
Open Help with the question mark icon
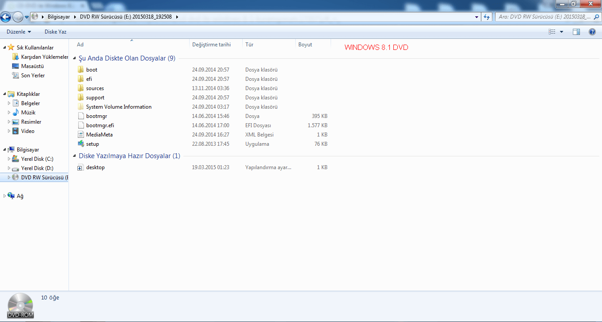(592, 32)
